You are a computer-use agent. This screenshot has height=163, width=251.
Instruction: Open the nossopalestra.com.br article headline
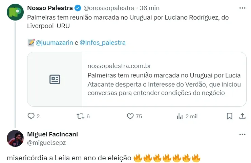164,75
